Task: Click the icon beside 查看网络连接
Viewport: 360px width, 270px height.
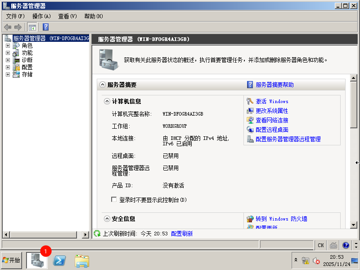Action: tap(250, 120)
